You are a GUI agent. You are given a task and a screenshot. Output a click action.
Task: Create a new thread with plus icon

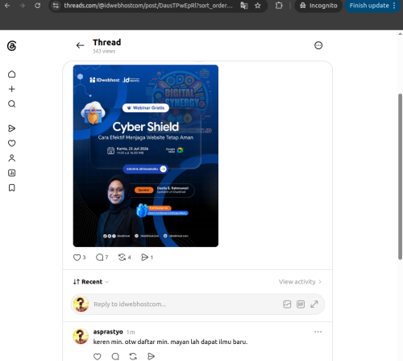11,89
